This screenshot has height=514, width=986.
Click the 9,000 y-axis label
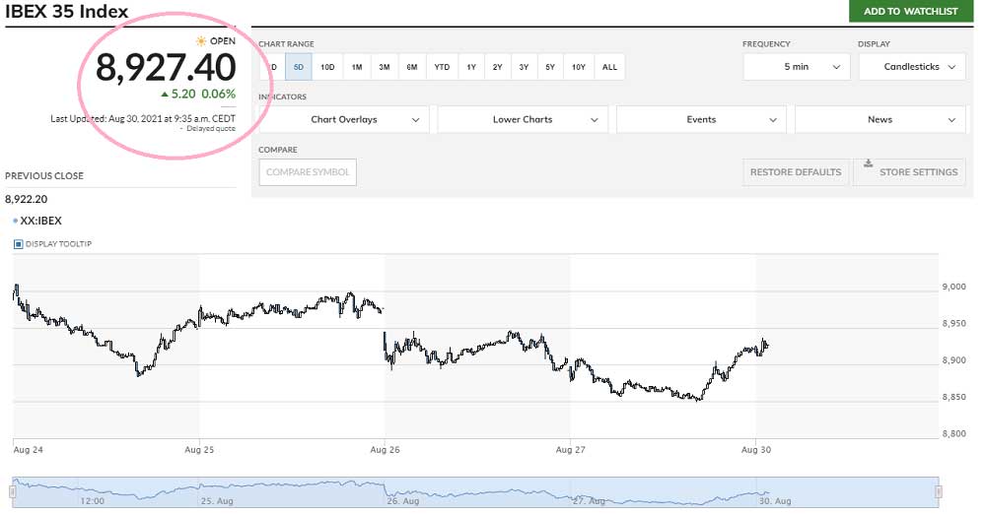(953, 287)
